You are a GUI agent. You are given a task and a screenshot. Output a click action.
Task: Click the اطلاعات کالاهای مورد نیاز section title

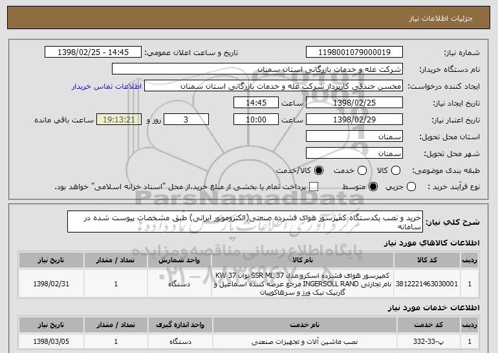click(431, 243)
